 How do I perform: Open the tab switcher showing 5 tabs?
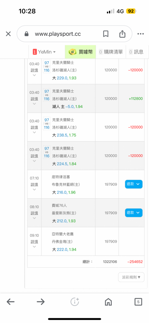[138, 302]
